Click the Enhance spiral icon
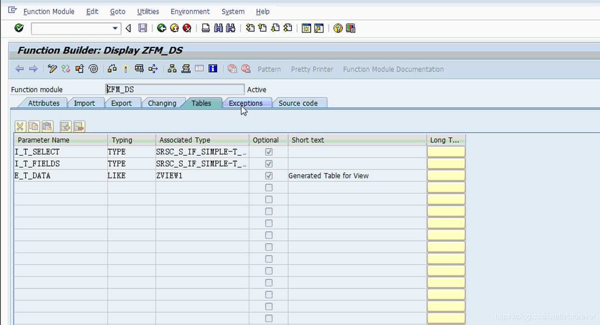The width and height of the screenshot is (600, 325). point(93,69)
